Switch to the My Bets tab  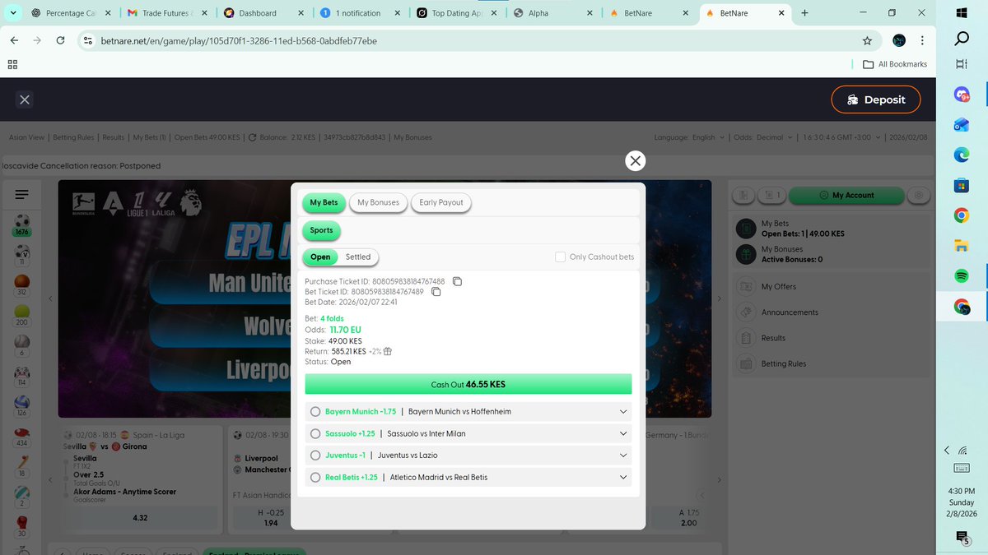[324, 202]
